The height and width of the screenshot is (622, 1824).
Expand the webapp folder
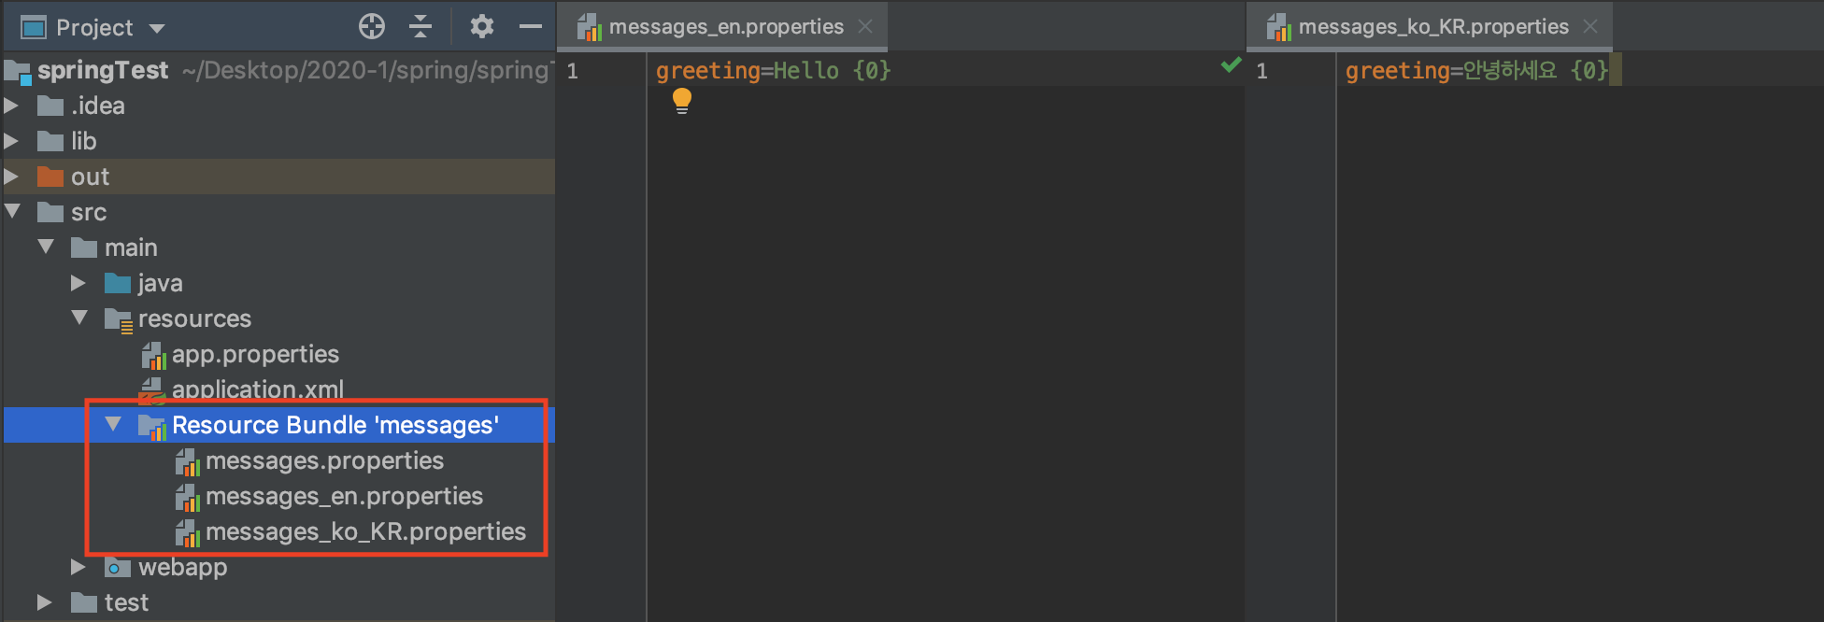click(78, 567)
